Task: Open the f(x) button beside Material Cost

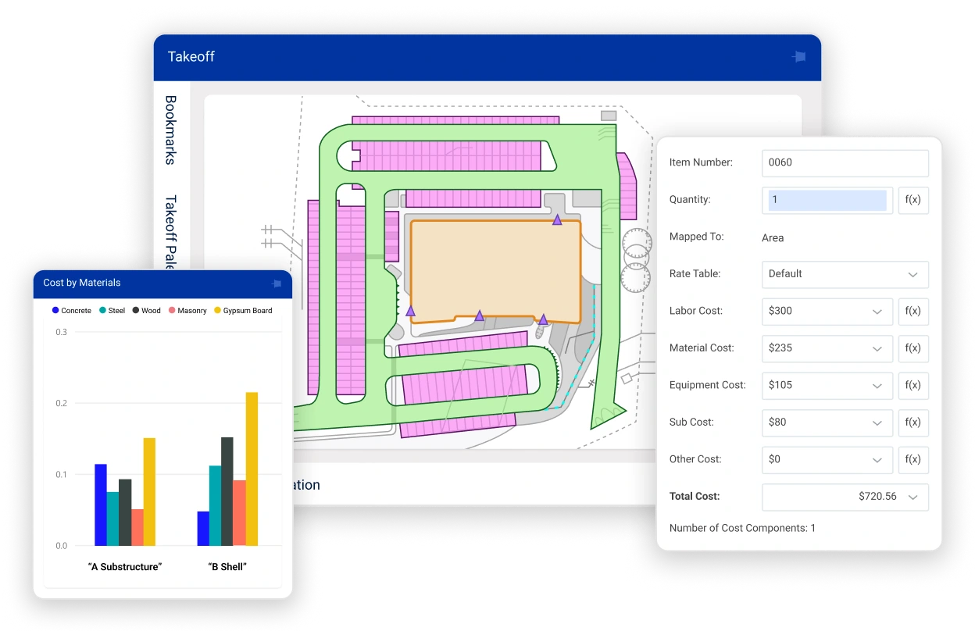Action: [x=913, y=348]
